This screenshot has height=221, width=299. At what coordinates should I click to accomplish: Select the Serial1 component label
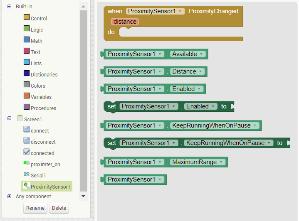click(x=38, y=176)
